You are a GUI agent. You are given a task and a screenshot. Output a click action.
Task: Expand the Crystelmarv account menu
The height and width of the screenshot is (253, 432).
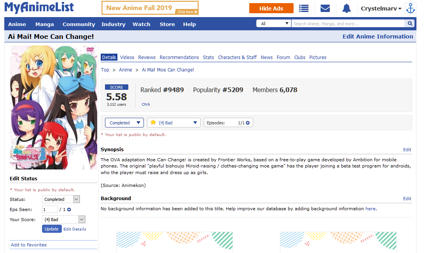[381, 9]
